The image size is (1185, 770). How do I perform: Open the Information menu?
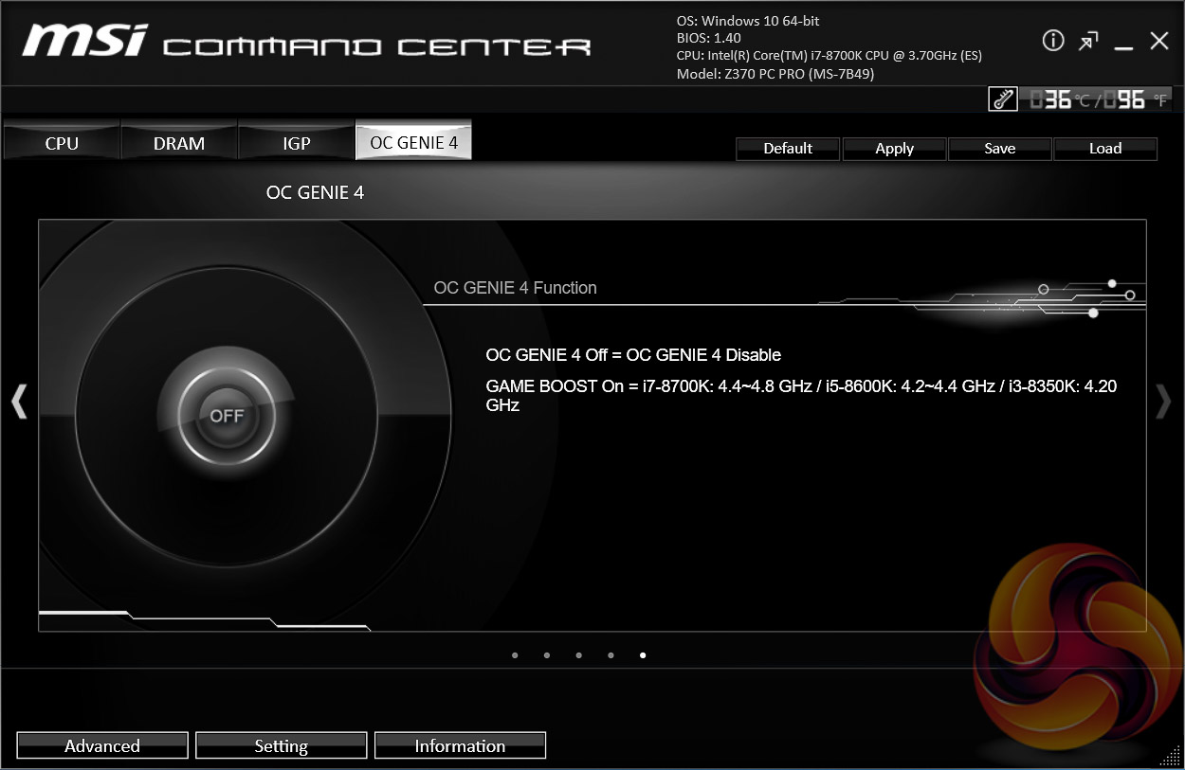click(460, 745)
